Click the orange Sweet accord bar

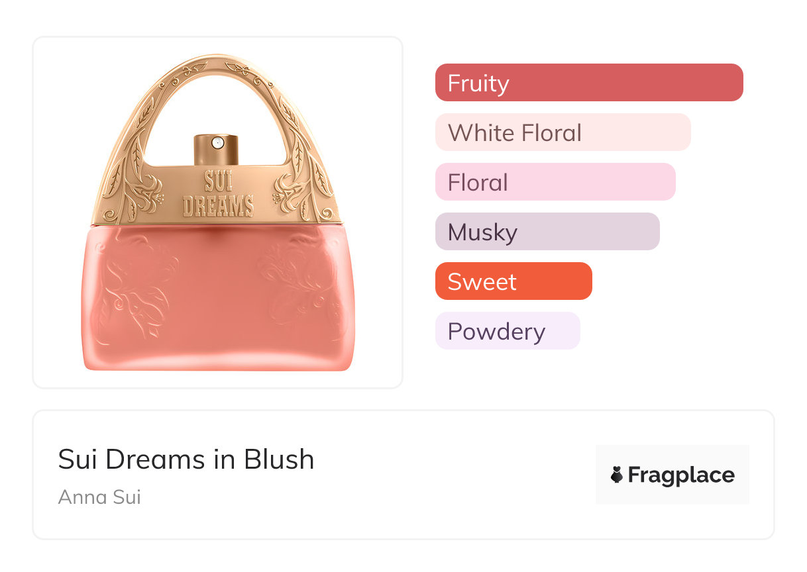point(513,281)
